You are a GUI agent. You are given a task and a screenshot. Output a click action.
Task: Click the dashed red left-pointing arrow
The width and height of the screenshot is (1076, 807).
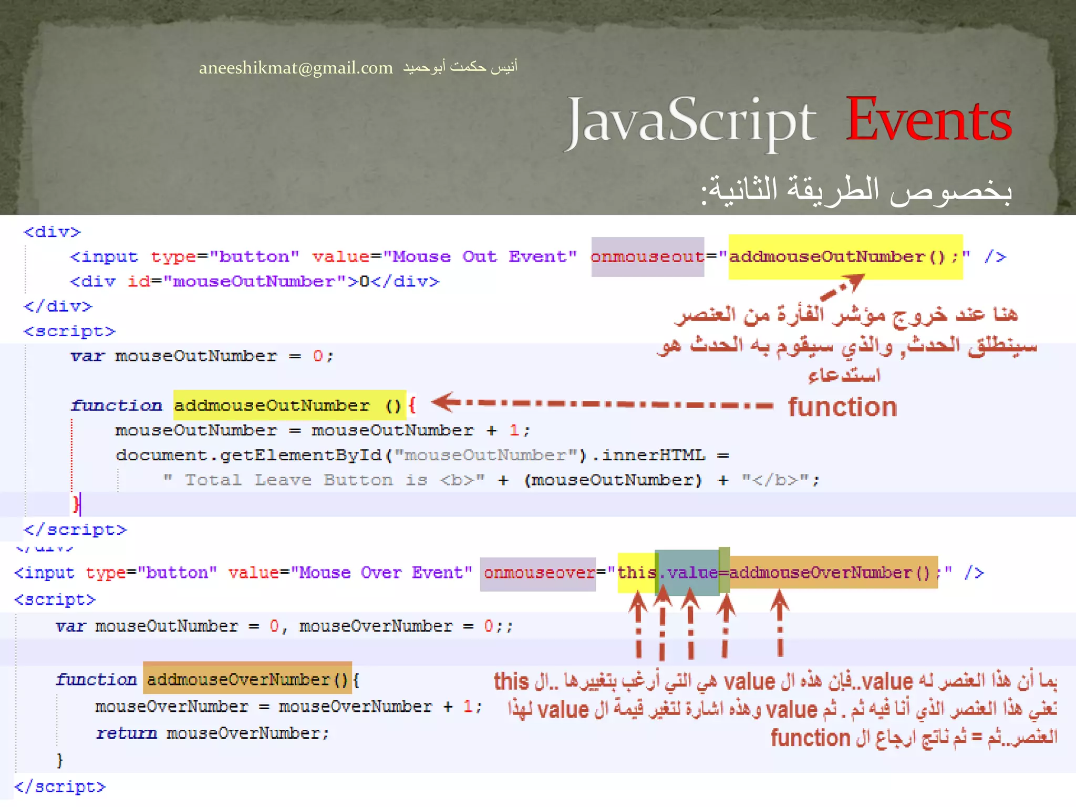click(x=602, y=403)
